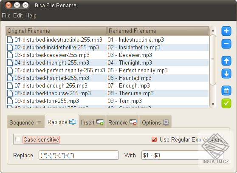Click file icon of 05-disturbed-perfectinsanity-255.mp3

click(x=10, y=70)
